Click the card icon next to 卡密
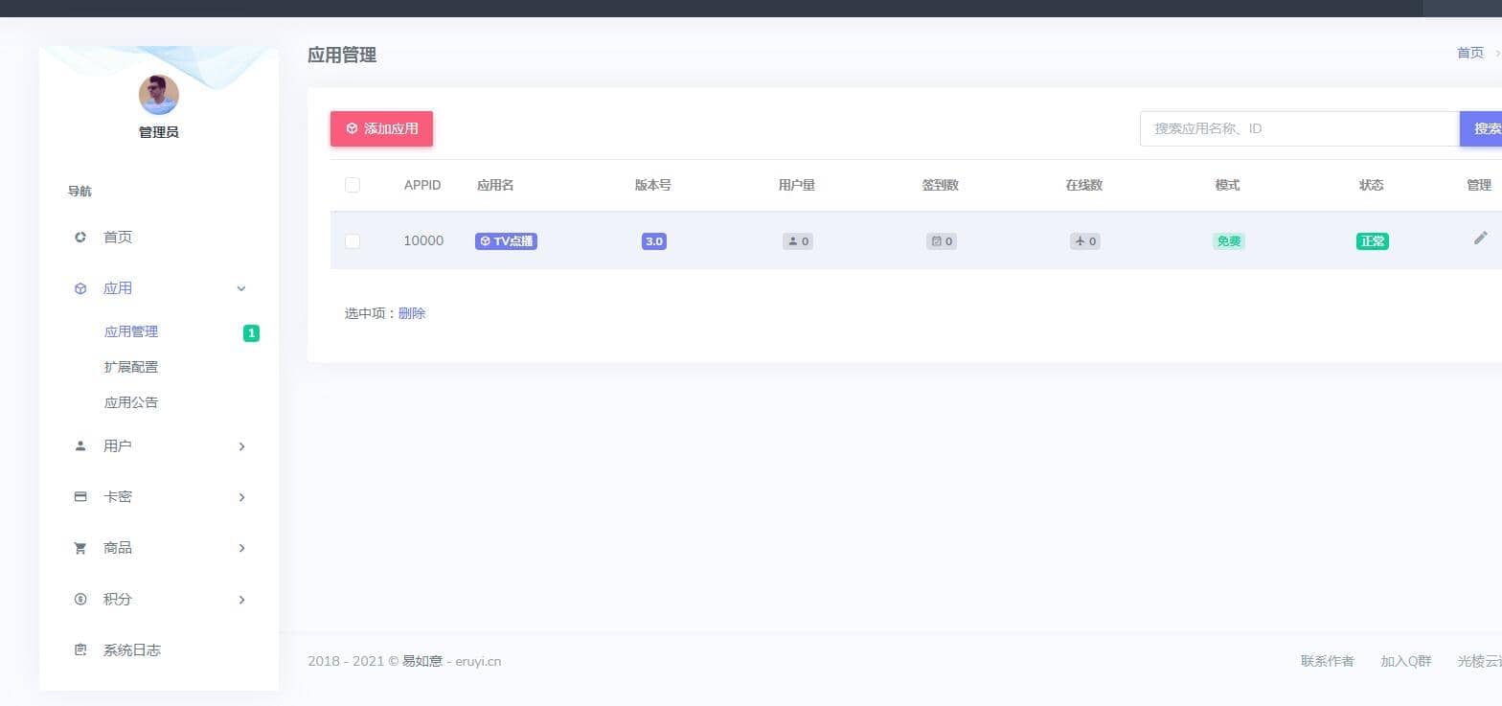This screenshot has height=706, width=1502. 80,497
